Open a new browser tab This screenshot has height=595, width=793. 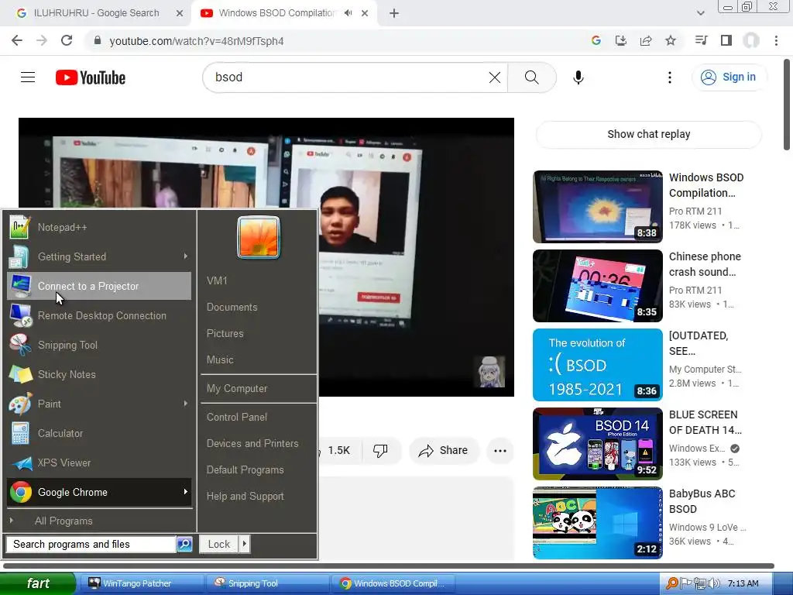tap(394, 14)
